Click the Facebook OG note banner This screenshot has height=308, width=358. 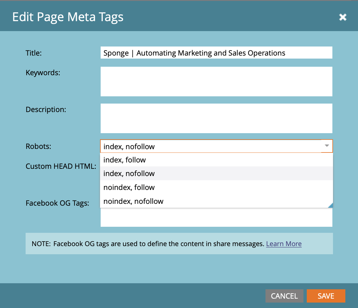tap(121, 243)
